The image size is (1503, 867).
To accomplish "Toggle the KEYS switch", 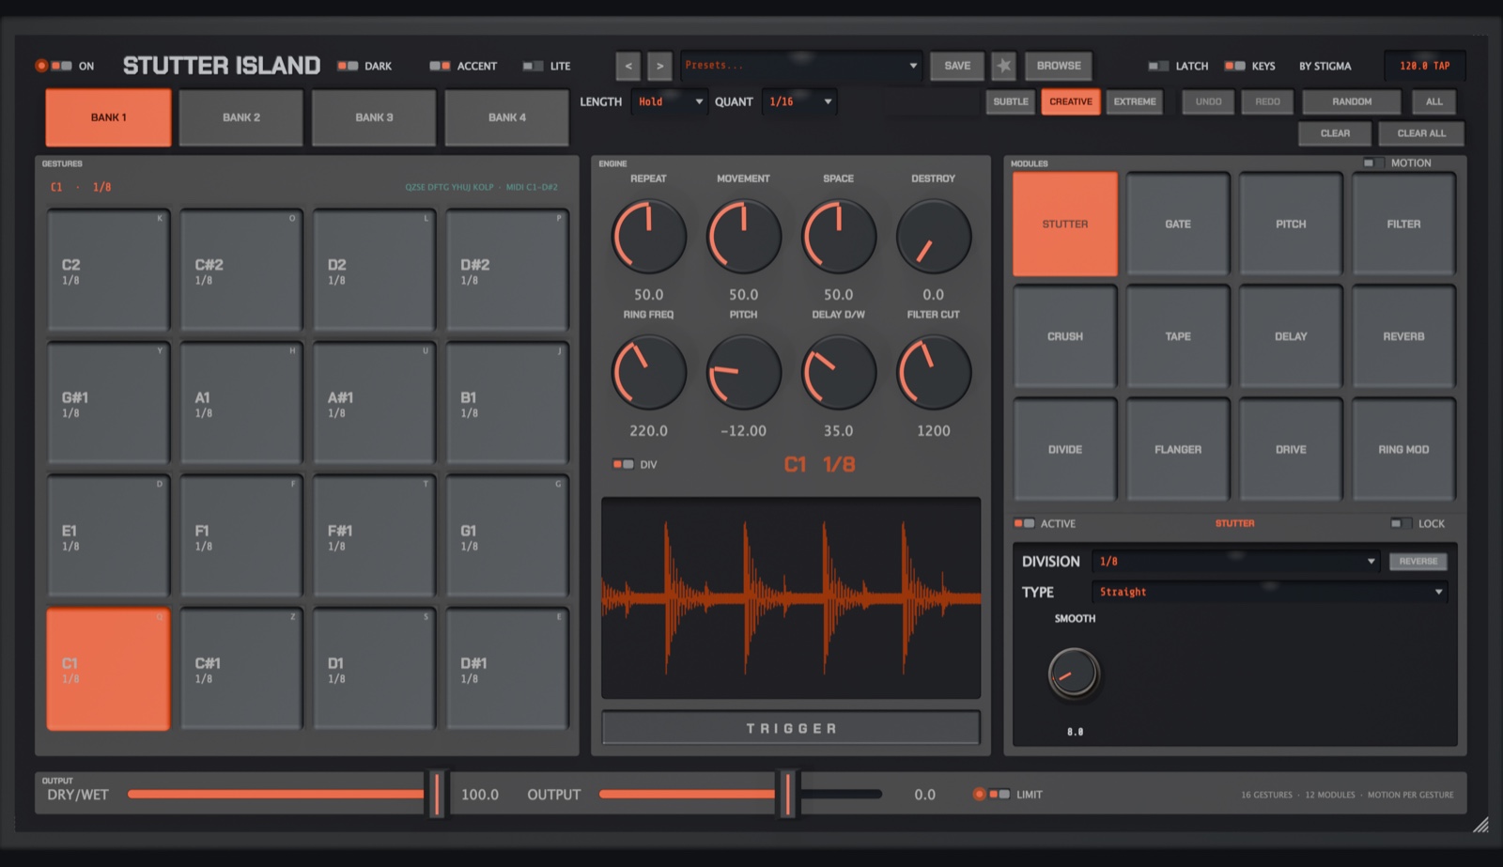I will (x=1235, y=66).
